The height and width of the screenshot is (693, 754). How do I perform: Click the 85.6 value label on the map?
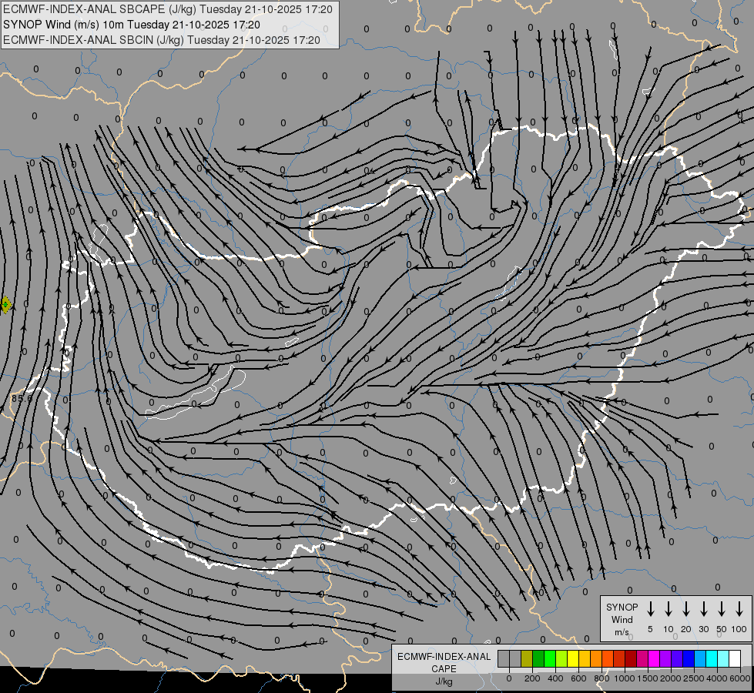coord(22,398)
